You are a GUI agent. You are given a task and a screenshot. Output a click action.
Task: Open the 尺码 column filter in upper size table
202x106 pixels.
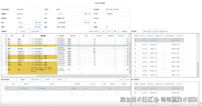coord(138,36)
